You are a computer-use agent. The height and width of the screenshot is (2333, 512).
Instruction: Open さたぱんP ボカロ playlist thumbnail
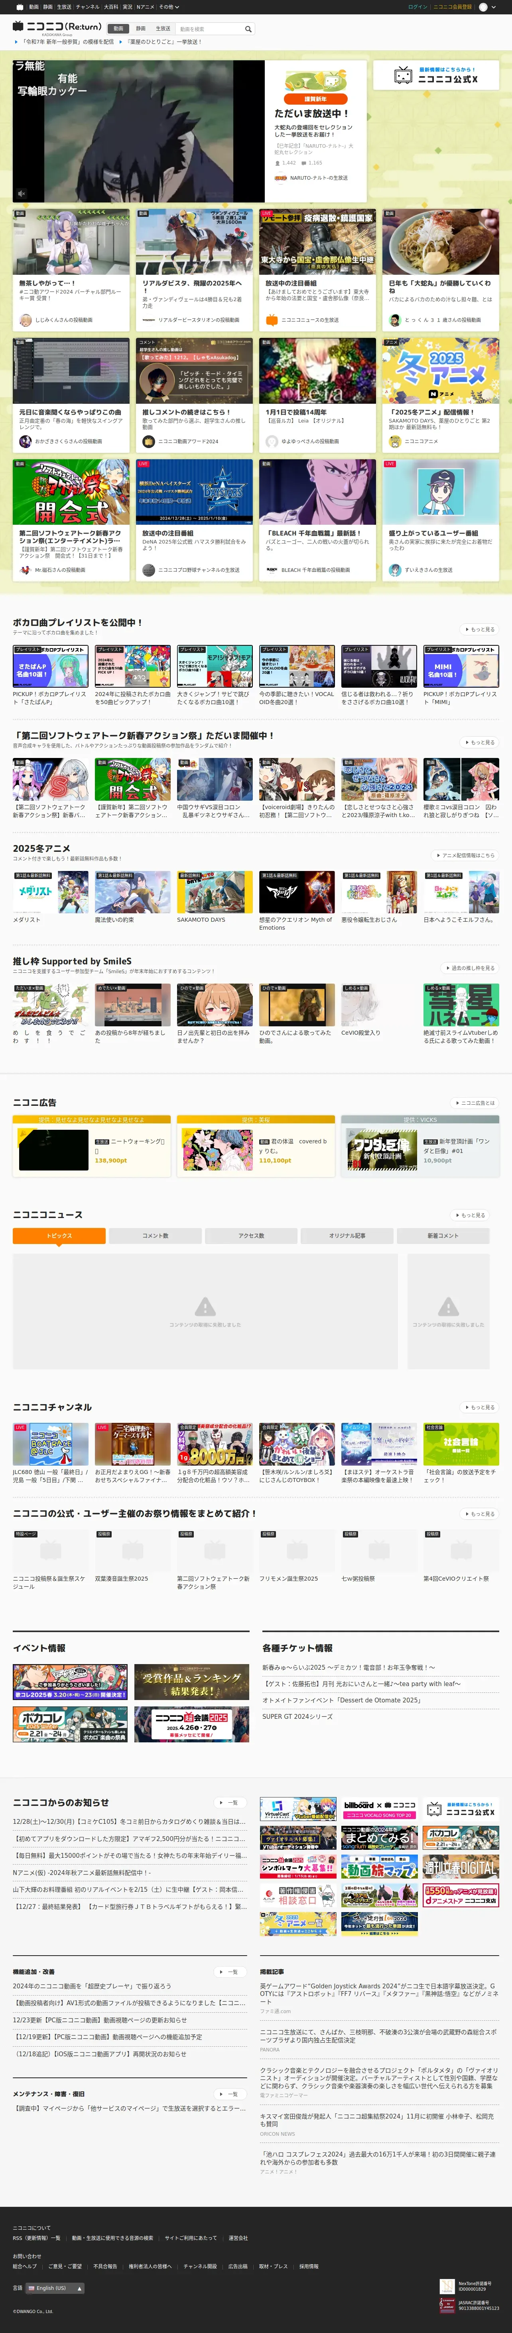click(x=51, y=667)
